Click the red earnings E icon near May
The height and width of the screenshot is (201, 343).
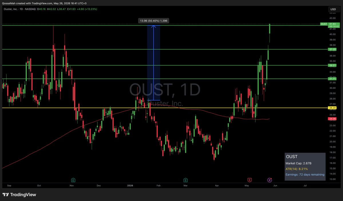pyautogui.click(x=249, y=180)
